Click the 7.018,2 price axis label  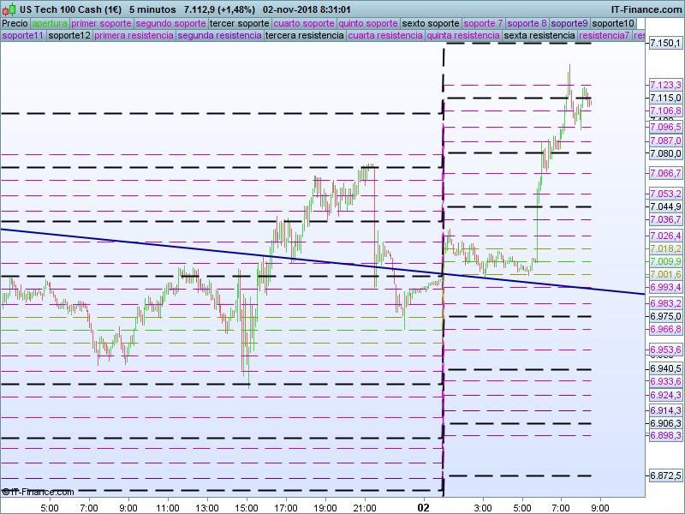pos(665,248)
